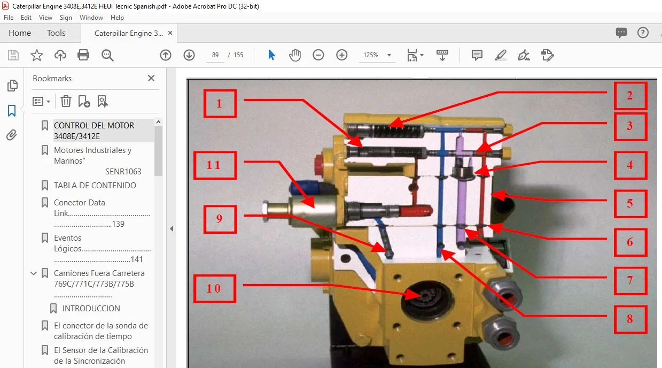Delete the selected bookmark with the trash icon
This screenshot has width=662, height=368.
pyautogui.click(x=66, y=101)
